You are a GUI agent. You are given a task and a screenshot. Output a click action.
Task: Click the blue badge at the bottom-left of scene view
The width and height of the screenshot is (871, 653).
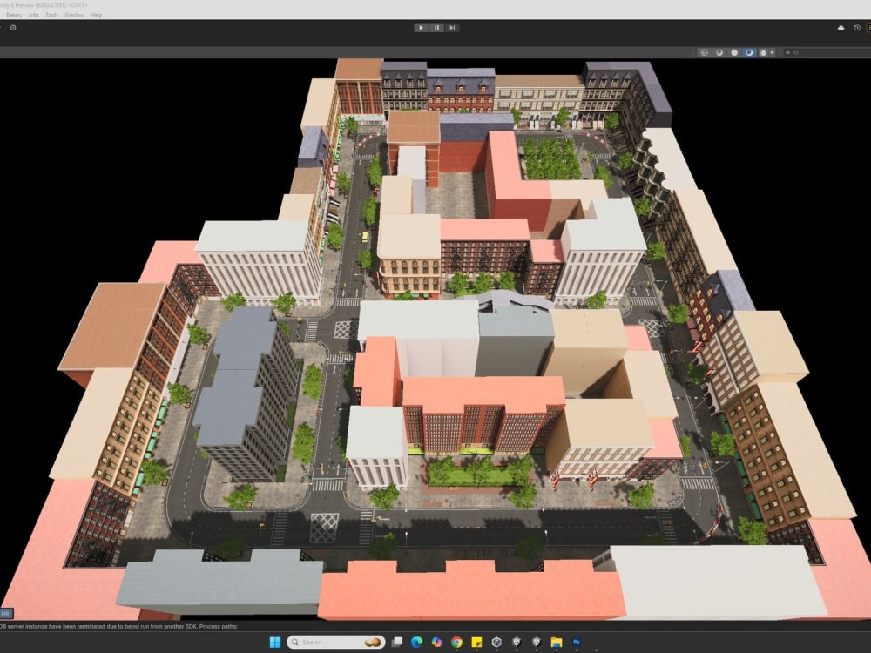tap(5, 614)
